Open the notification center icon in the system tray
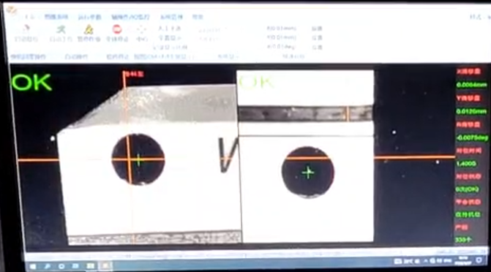This screenshot has height=272, width=491. 479,260
